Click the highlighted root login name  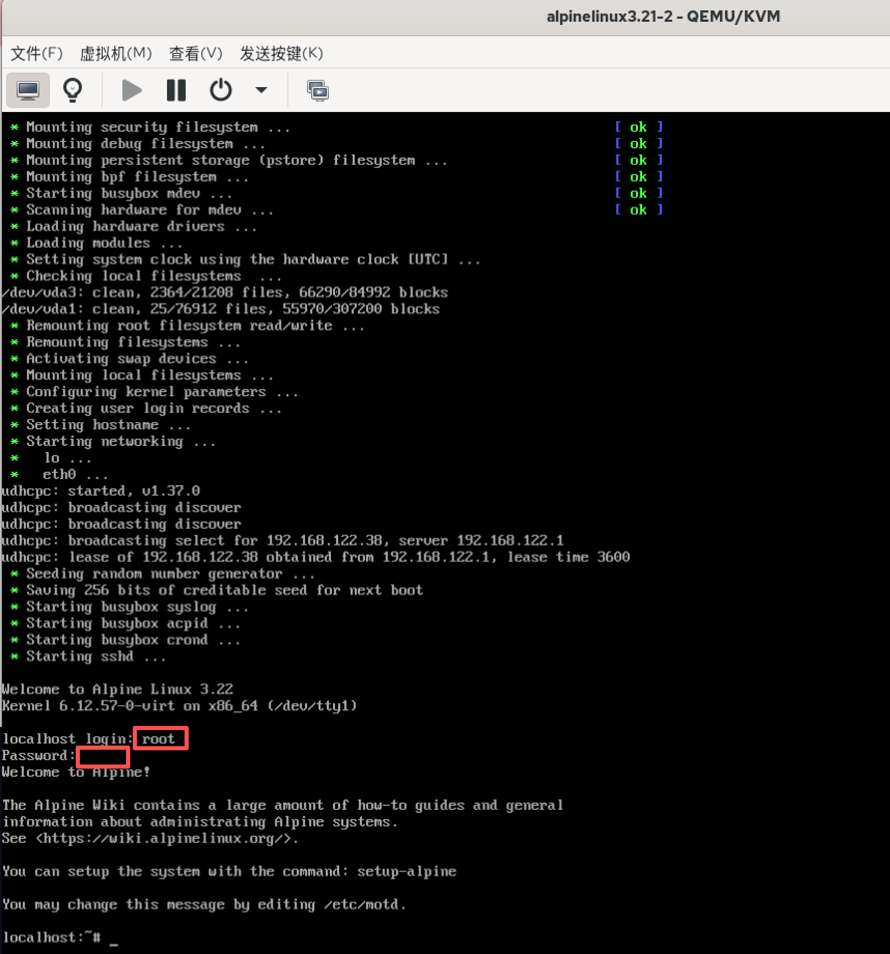(159, 739)
